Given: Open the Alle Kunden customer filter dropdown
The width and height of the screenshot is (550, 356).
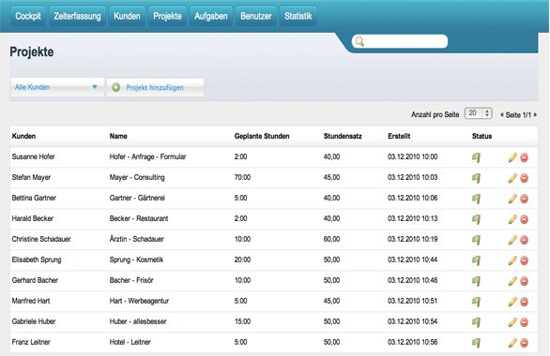Looking at the screenshot, I should tap(57, 87).
